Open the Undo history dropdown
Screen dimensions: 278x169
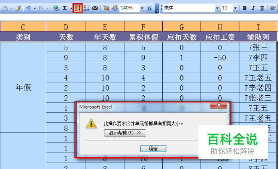[35, 8]
